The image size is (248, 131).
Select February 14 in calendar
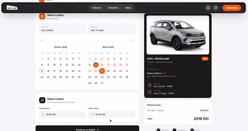tap(79, 65)
